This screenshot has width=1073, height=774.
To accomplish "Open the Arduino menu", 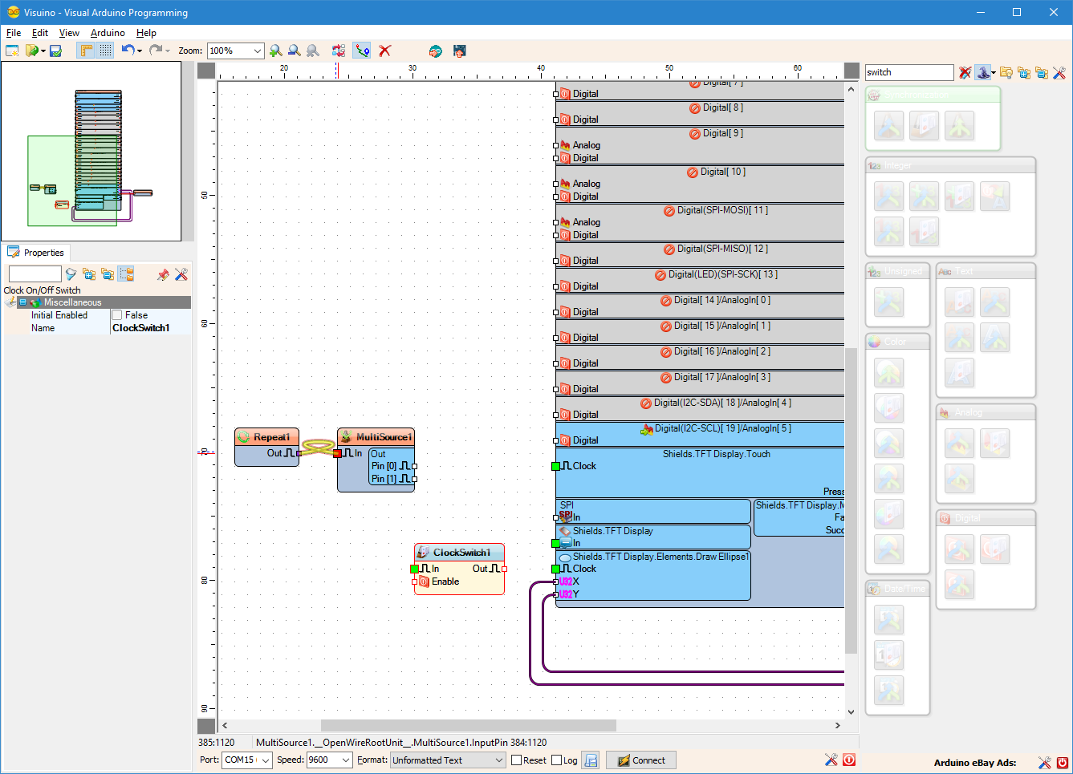I will (108, 33).
